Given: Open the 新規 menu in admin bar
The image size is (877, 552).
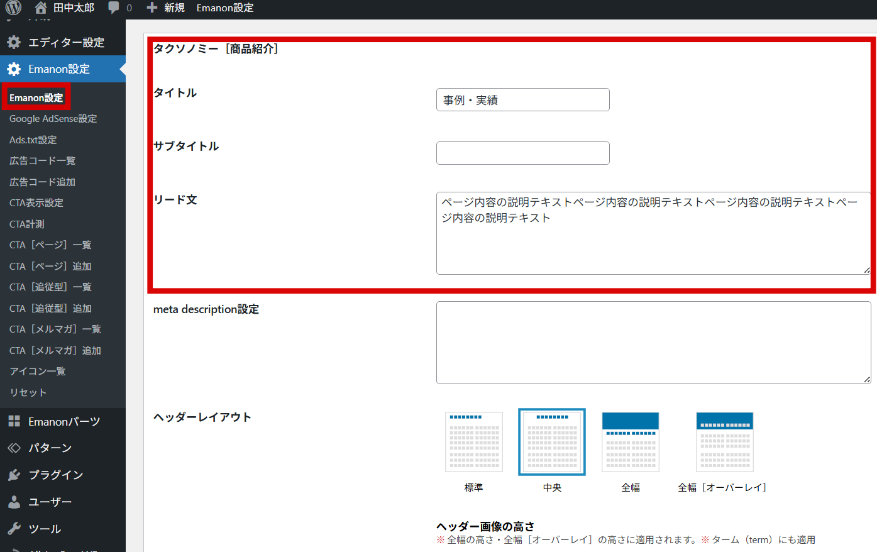Looking at the screenshot, I should [174, 8].
